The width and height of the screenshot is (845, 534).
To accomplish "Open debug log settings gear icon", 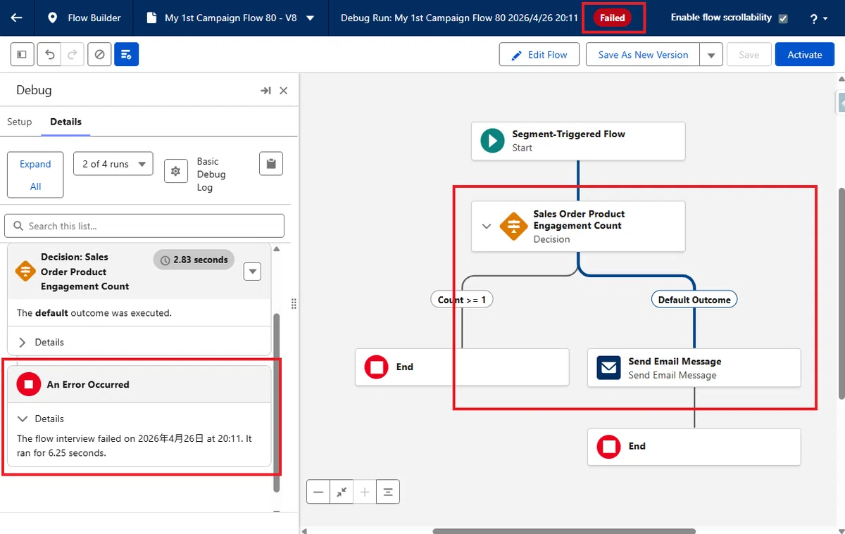I will click(x=176, y=171).
